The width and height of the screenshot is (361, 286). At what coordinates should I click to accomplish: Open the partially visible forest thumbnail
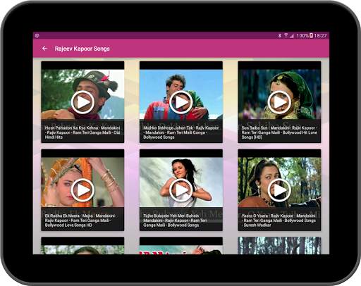click(279, 245)
